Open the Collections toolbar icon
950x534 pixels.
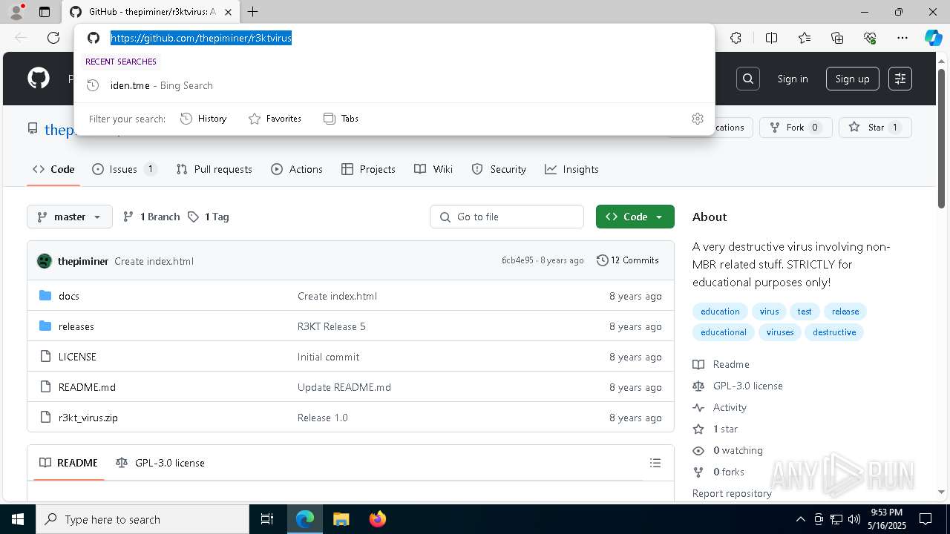[837, 38]
